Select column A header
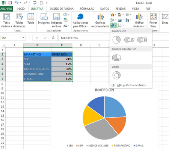 (x=14, y=45)
